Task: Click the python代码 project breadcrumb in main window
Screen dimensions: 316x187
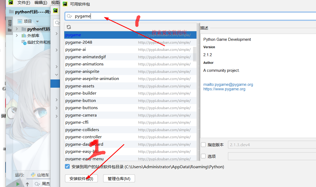Action: click(32, 12)
